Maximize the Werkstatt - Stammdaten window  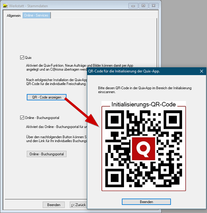point(143,6)
